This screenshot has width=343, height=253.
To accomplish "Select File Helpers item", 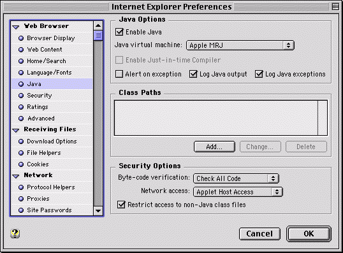I will coord(52,153).
